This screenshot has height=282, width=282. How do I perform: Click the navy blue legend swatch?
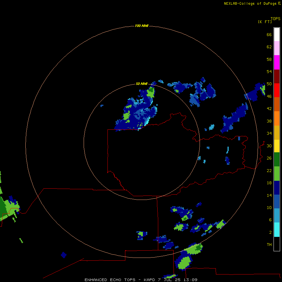277,188
